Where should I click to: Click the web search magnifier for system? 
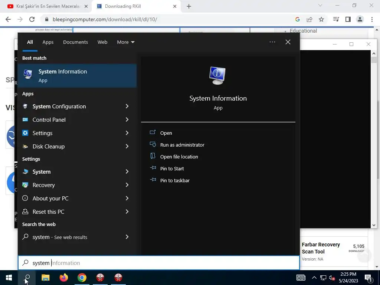pyautogui.click(x=25, y=237)
